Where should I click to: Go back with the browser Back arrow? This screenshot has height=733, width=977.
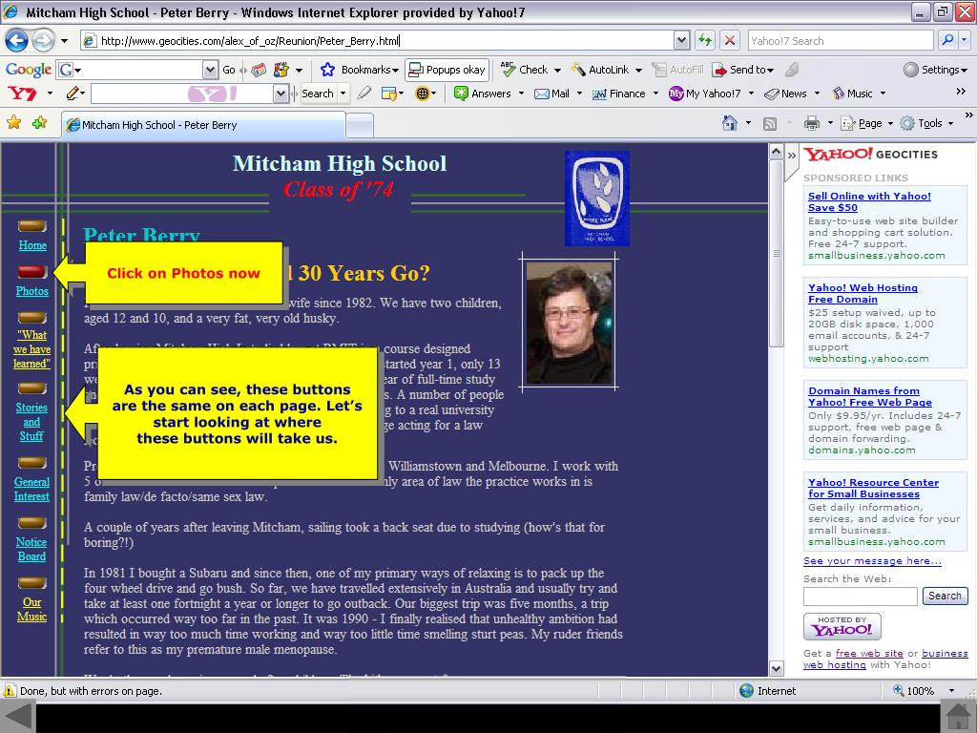tap(17, 41)
